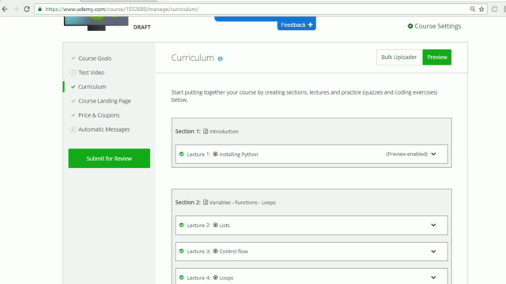Viewport: 506px width, 284px height.
Task: Click the DRAFT status label
Action: (142, 28)
